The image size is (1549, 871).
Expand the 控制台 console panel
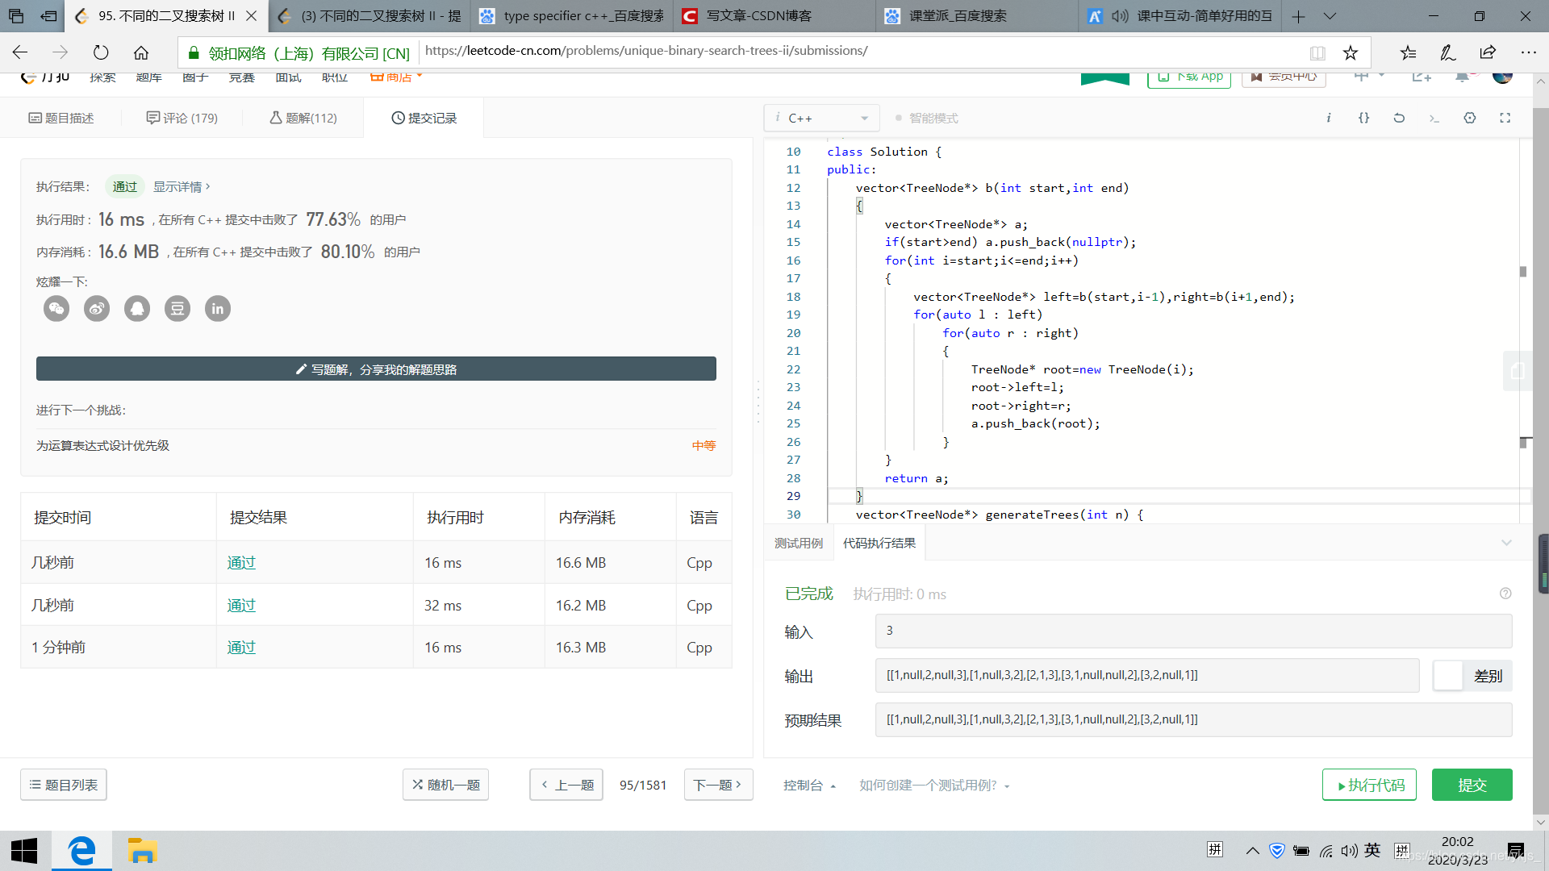pyautogui.click(x=809, y=785)
